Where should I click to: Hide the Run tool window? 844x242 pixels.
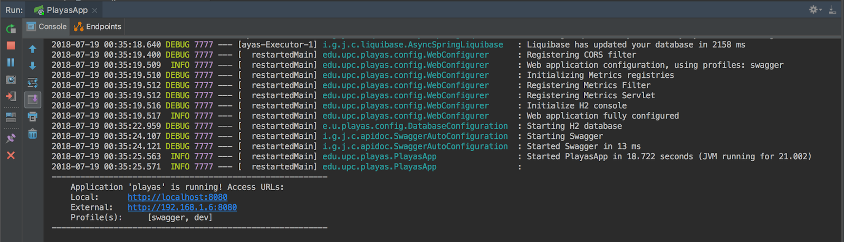click(x=832, y=9)
